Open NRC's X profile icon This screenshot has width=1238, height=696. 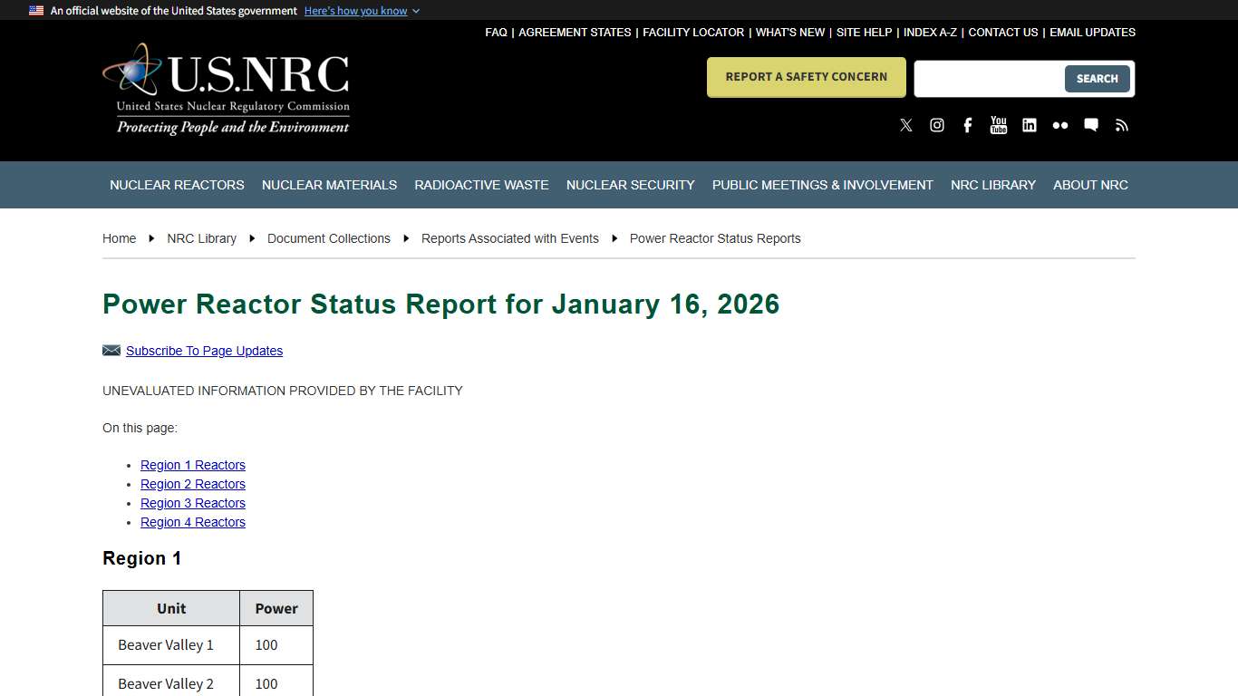pyautogui.click(x=905, y=125)
